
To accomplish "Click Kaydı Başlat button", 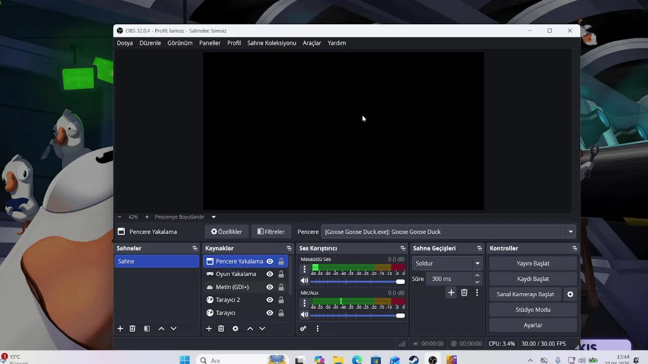I will 533,279.
